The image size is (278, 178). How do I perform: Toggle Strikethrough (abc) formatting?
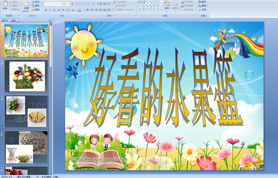(59, 10)
